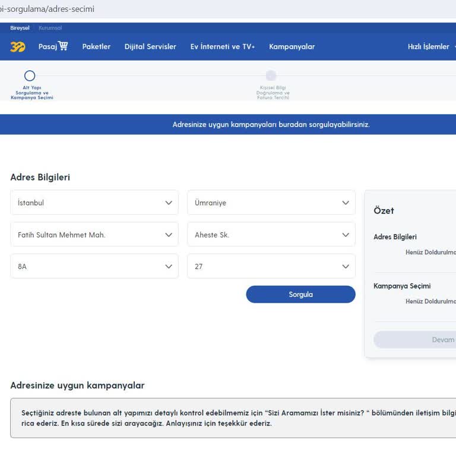Click the address bar URL text
Image resolution: width=456 pixels, height=456 pixels.
[47, 9]
